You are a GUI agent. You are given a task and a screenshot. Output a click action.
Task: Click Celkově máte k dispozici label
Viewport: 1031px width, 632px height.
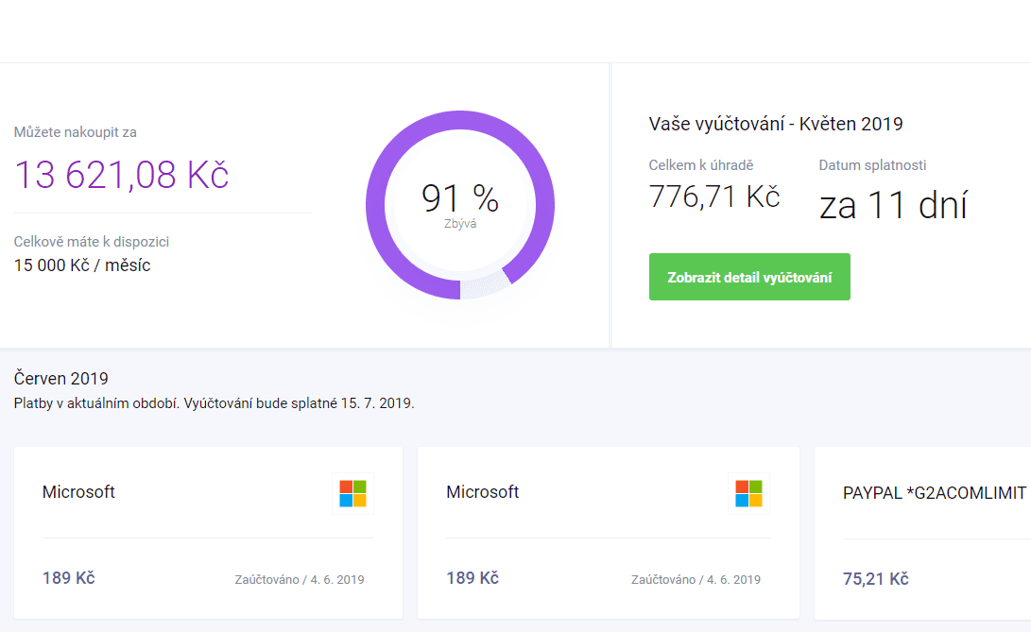92,241
